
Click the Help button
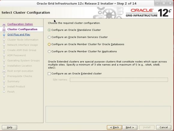10,127
